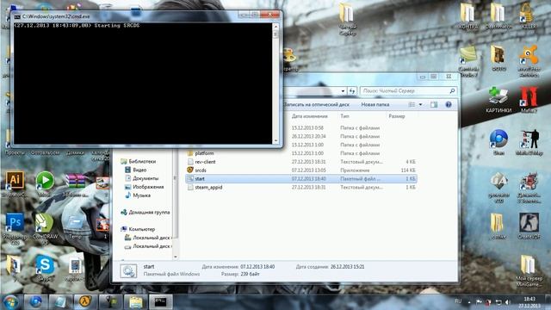Image resolution: width=551 pixels, height=310 pixels.
Task: Click cmd window scrollbar down arrow
Action: click(x=275, y=140)
